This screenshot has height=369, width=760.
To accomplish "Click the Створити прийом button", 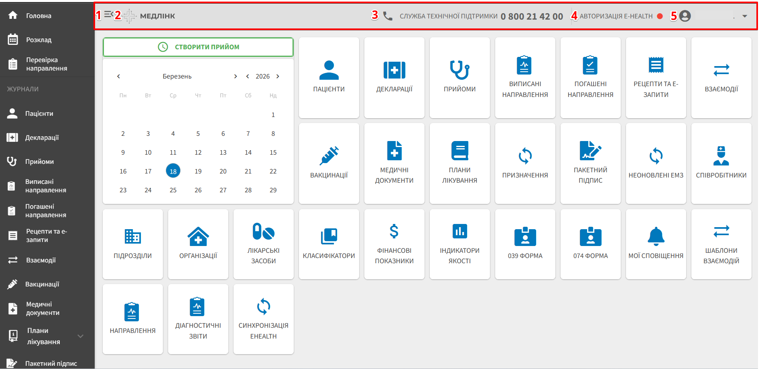I will tap(198, 47).
